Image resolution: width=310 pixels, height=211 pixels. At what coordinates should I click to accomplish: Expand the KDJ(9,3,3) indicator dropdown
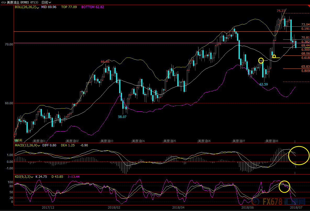32,177
